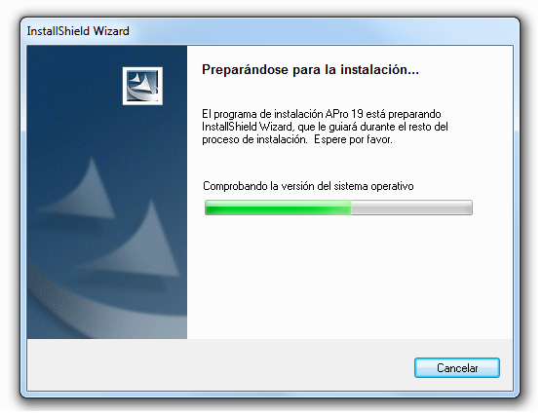Click the word 'Wizard' in the window title
This screenshot has height=415, width=542.
pos(112,31)
